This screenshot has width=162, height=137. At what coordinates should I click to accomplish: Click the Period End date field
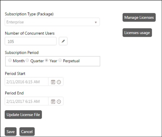27,101
